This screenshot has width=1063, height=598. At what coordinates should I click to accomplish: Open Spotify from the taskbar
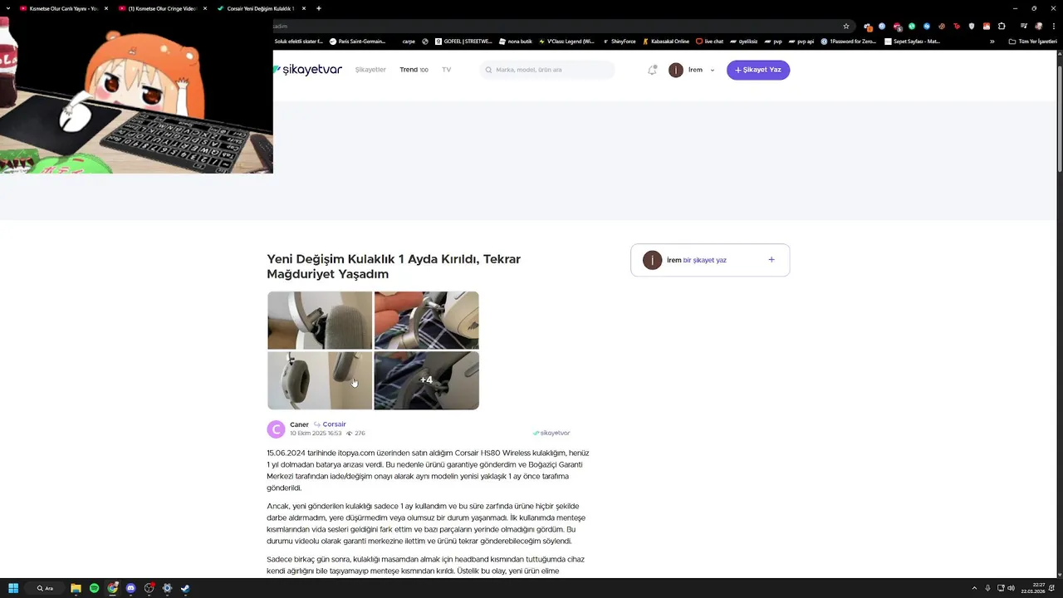coord(94,588)
